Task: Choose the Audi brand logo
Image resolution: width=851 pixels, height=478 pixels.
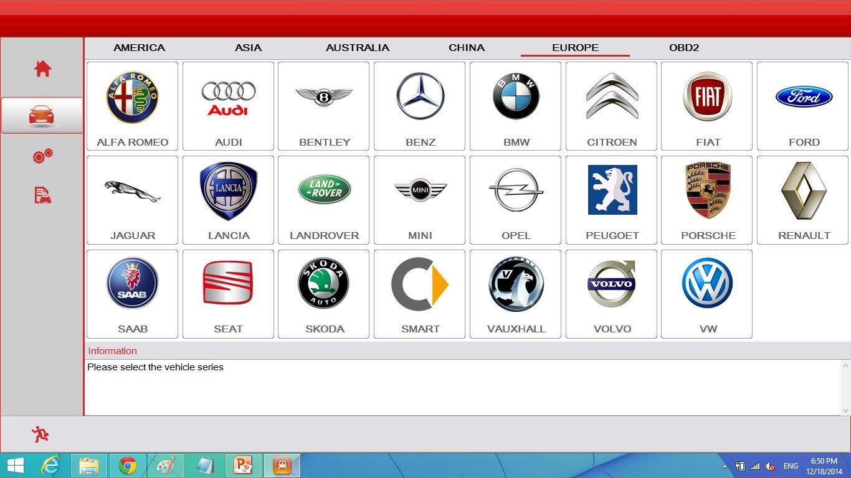Action: [x=229, y=98]
